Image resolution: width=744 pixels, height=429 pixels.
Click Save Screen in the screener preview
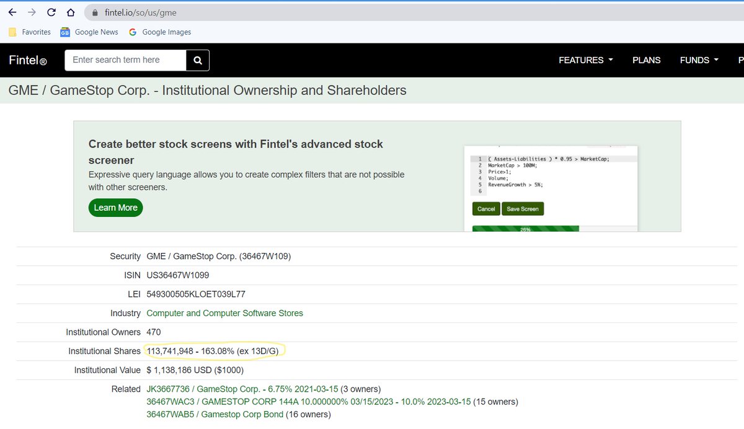click(x=523, y=209)
